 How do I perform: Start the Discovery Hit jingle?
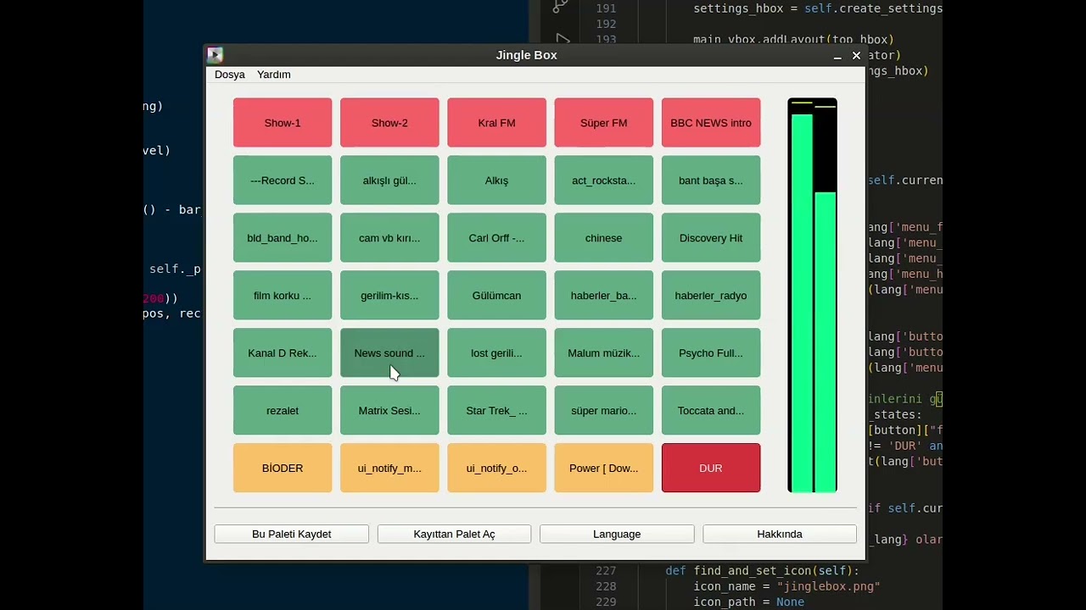(x=711, y=238)
